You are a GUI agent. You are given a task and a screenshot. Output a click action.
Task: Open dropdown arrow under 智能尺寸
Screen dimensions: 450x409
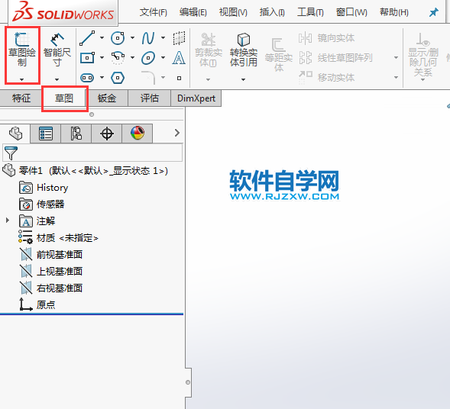(x=57, y=79)
